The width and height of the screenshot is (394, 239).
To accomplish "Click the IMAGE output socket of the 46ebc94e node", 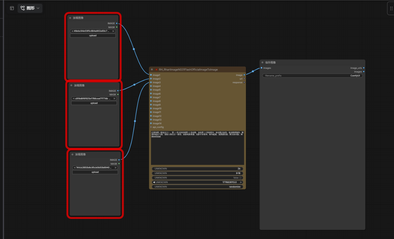I will point(117,23).
